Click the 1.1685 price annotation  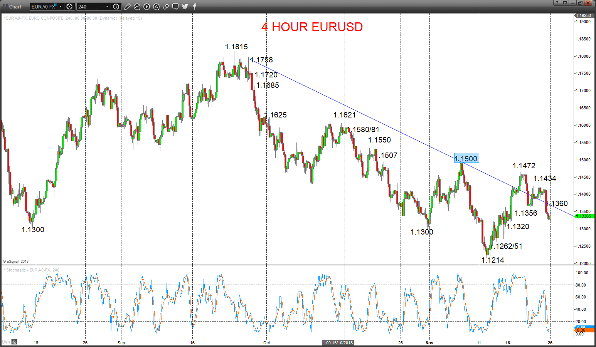[x=268, y=85]
